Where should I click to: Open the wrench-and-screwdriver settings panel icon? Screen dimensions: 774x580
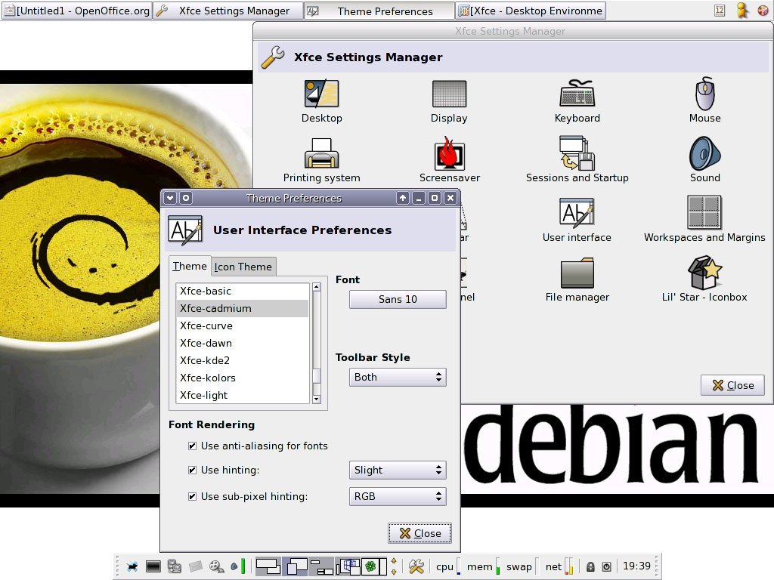point(416,566)
